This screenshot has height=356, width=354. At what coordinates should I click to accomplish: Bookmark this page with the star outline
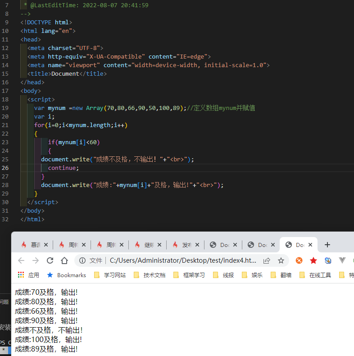point(281,260)
